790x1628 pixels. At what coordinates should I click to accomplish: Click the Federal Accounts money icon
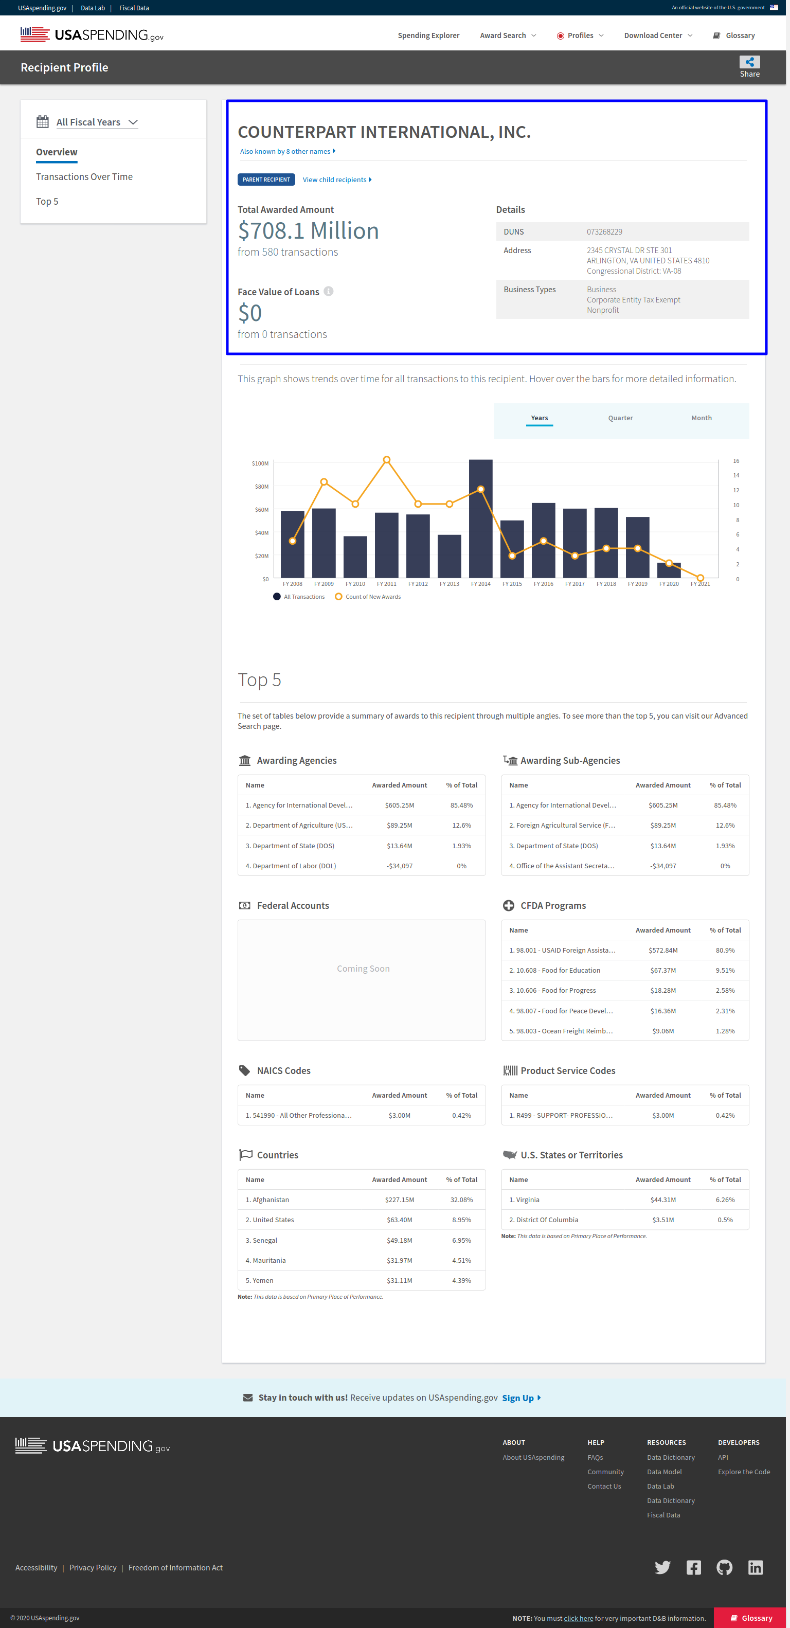[x=245, y=906]
